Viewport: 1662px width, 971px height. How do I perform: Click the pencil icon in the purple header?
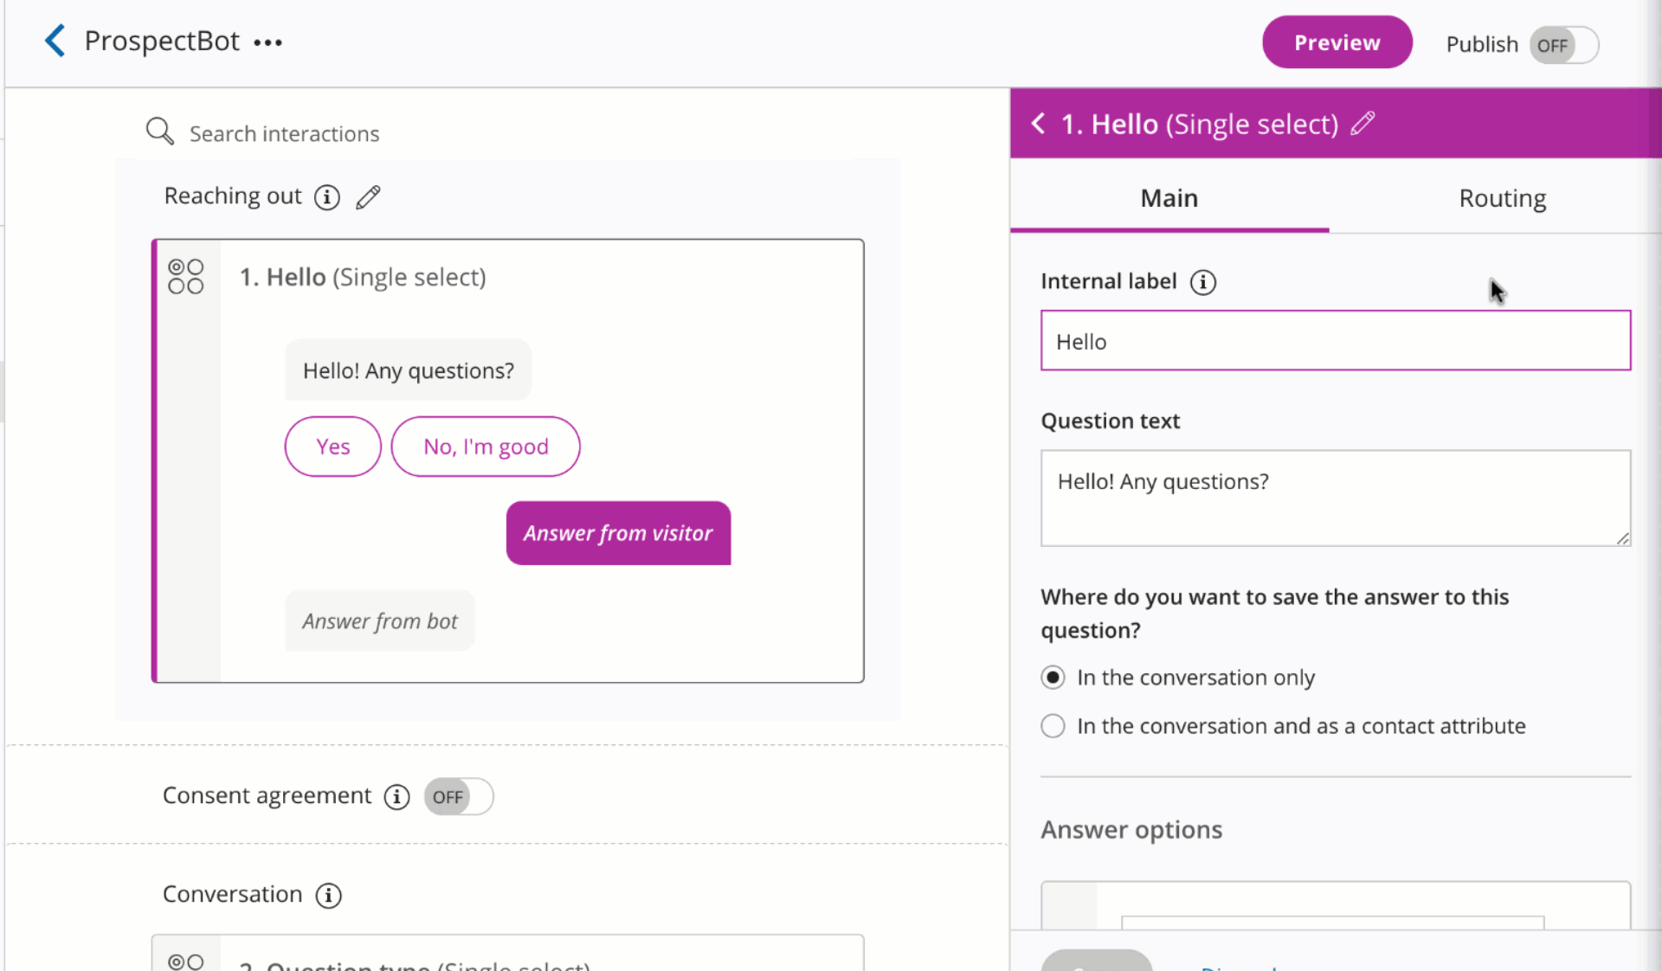[x=1362, y=124]
